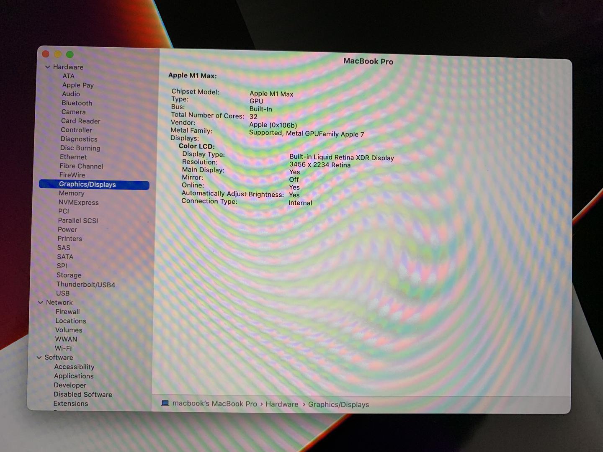Click the "Built-In" bus value
The width and height of the screenshot is (603, 452).
pos(261,109)
